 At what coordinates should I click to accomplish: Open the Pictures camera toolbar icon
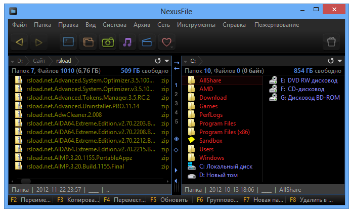click(x=108, y=42)
